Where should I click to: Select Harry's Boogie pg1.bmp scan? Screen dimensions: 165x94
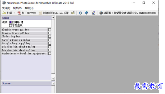click(24, 40)
